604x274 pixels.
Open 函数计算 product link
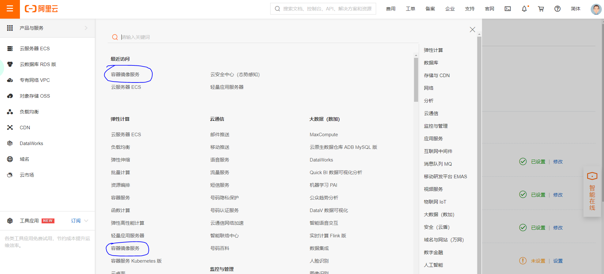[120, 210]
